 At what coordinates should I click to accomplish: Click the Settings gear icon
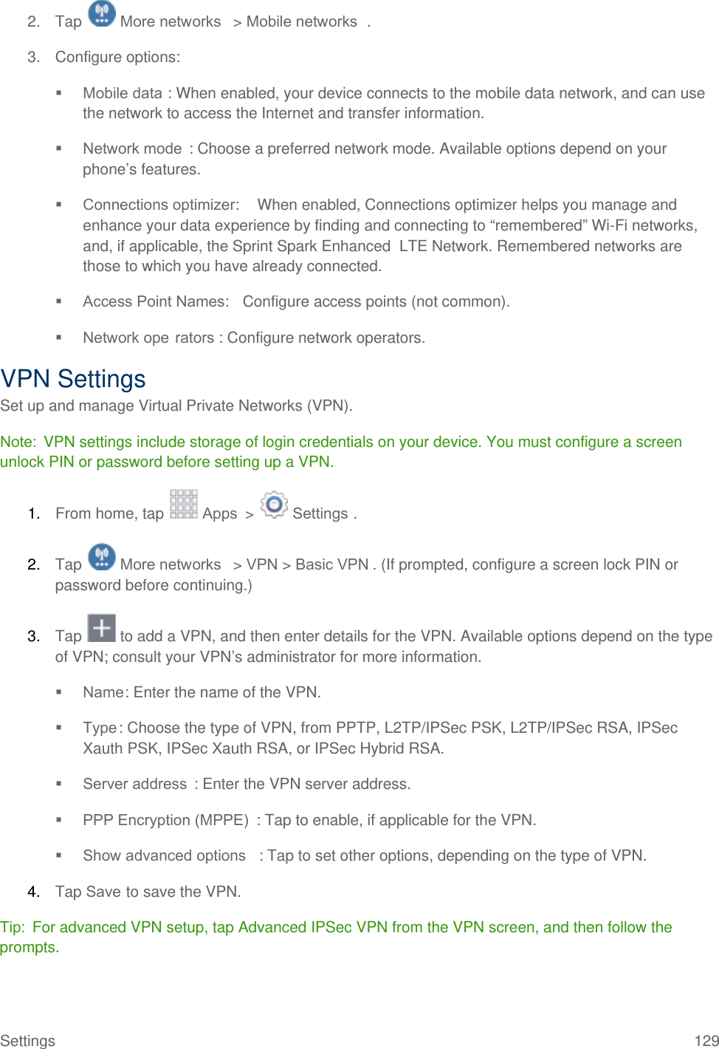coord(274,505)
